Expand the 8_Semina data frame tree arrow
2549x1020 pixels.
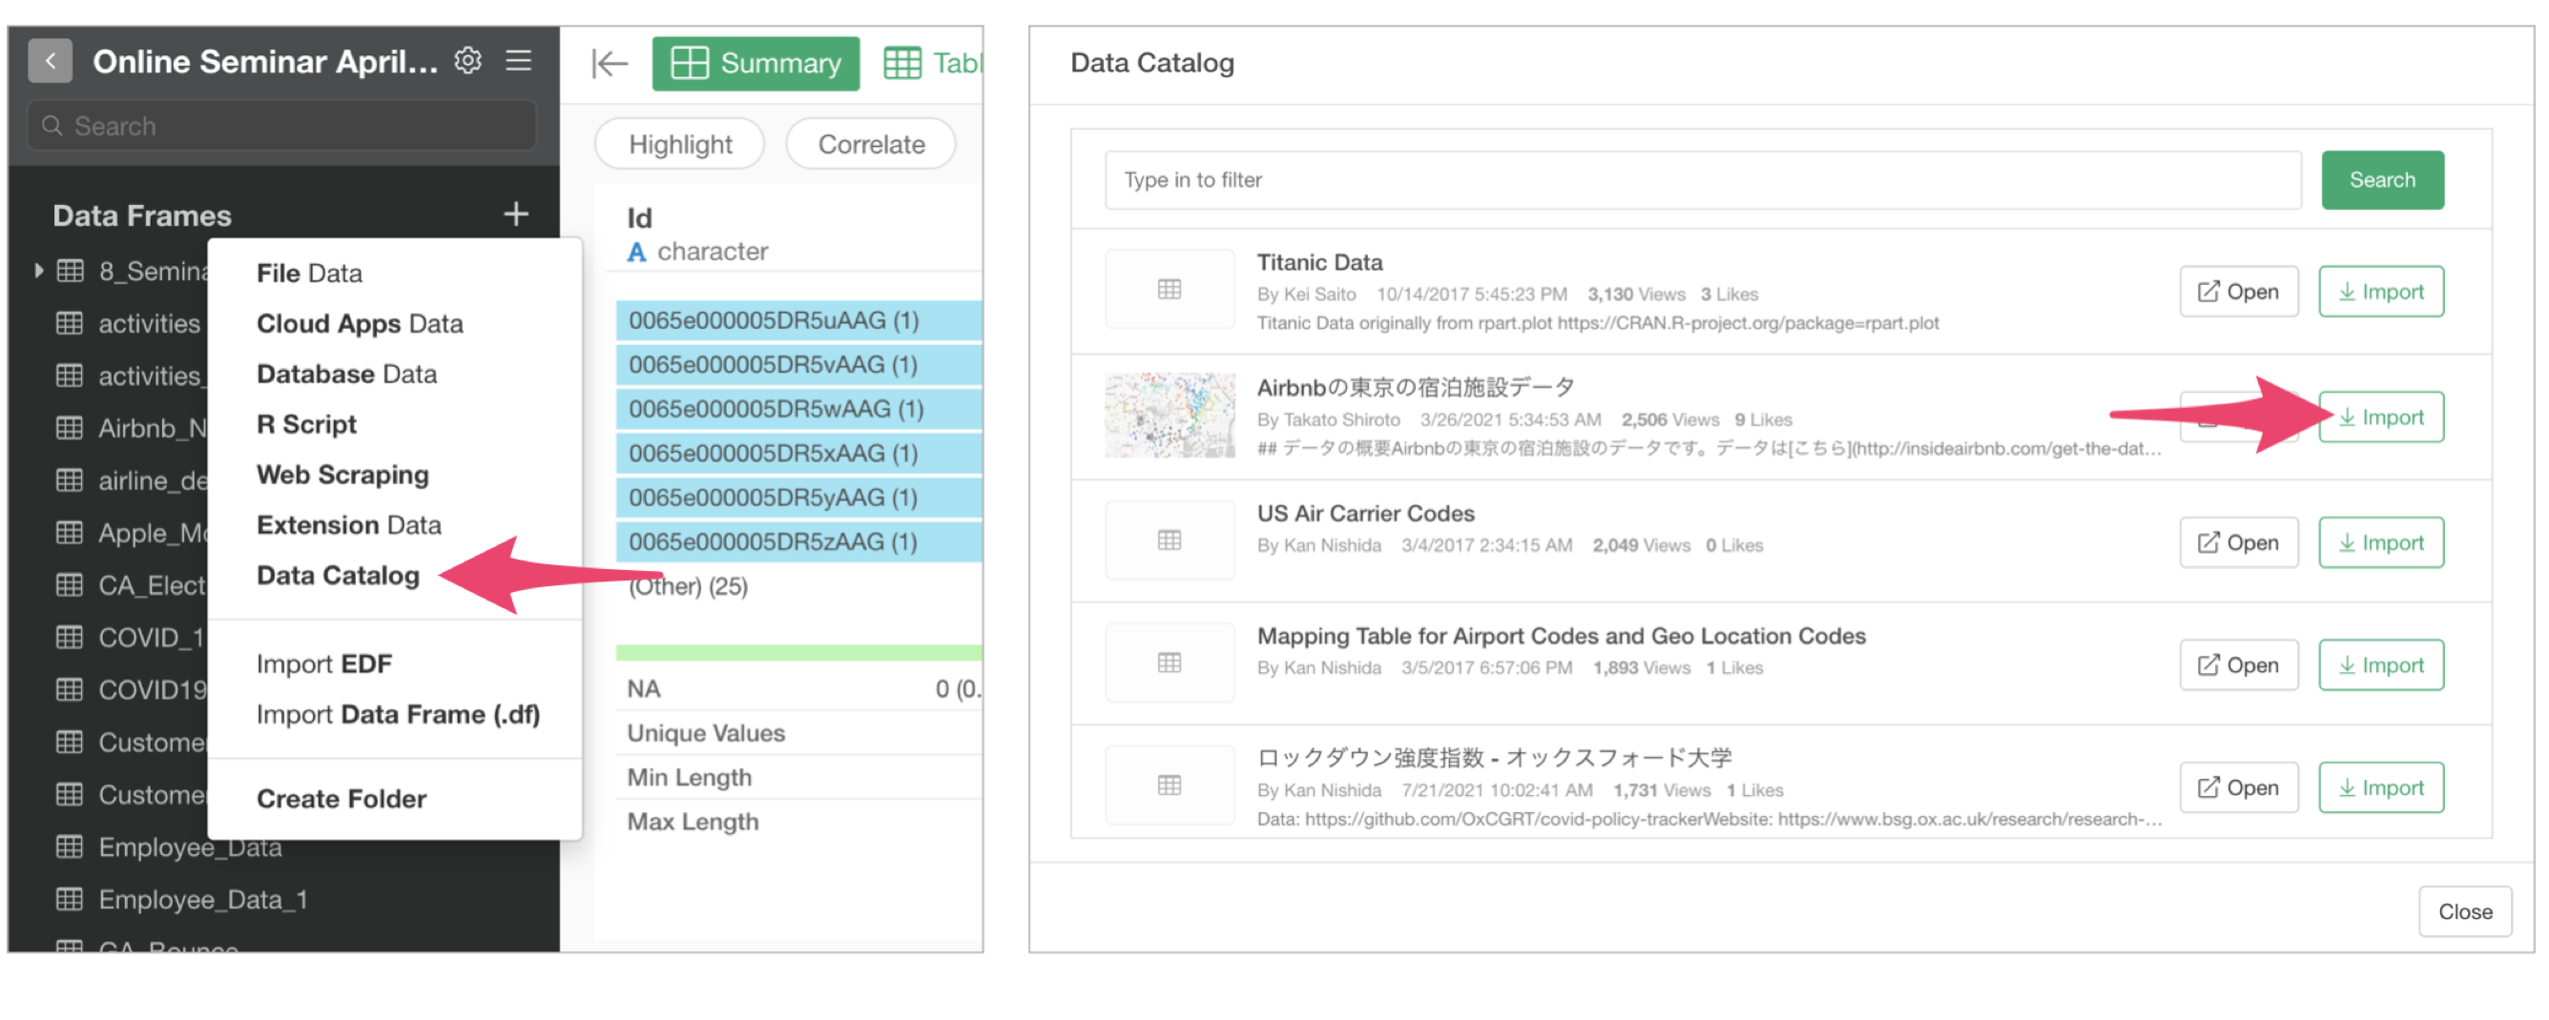[x=38, y=270]
